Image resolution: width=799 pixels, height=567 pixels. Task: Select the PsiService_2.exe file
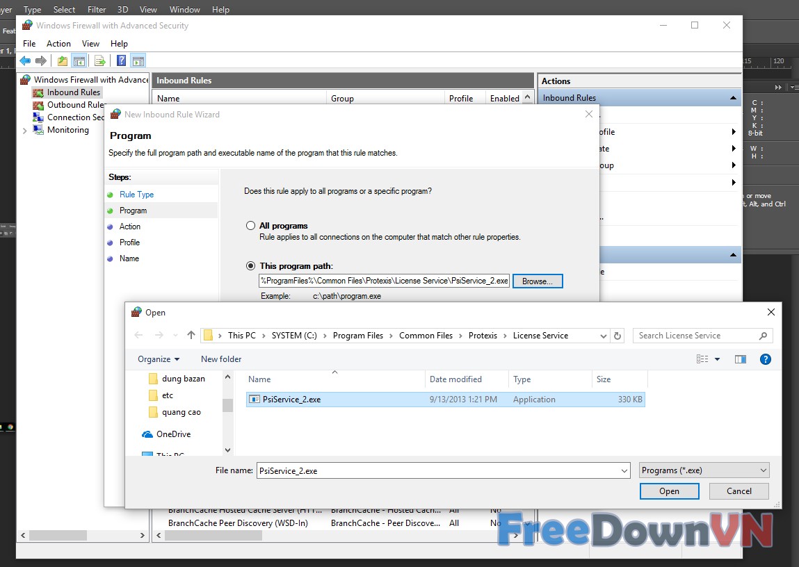(x=291, y=400)
